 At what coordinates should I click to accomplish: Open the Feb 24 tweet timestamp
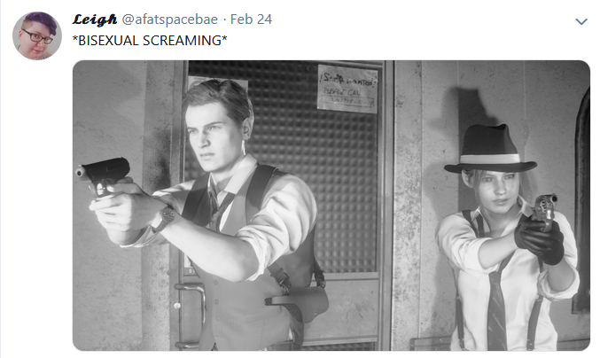pos(251,19)
